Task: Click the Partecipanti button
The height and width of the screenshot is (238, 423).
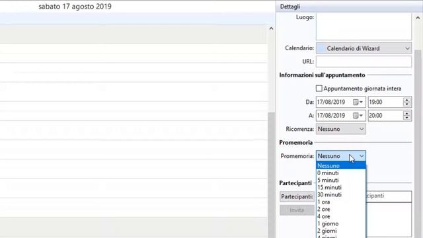Action: (x=297, y=196)
